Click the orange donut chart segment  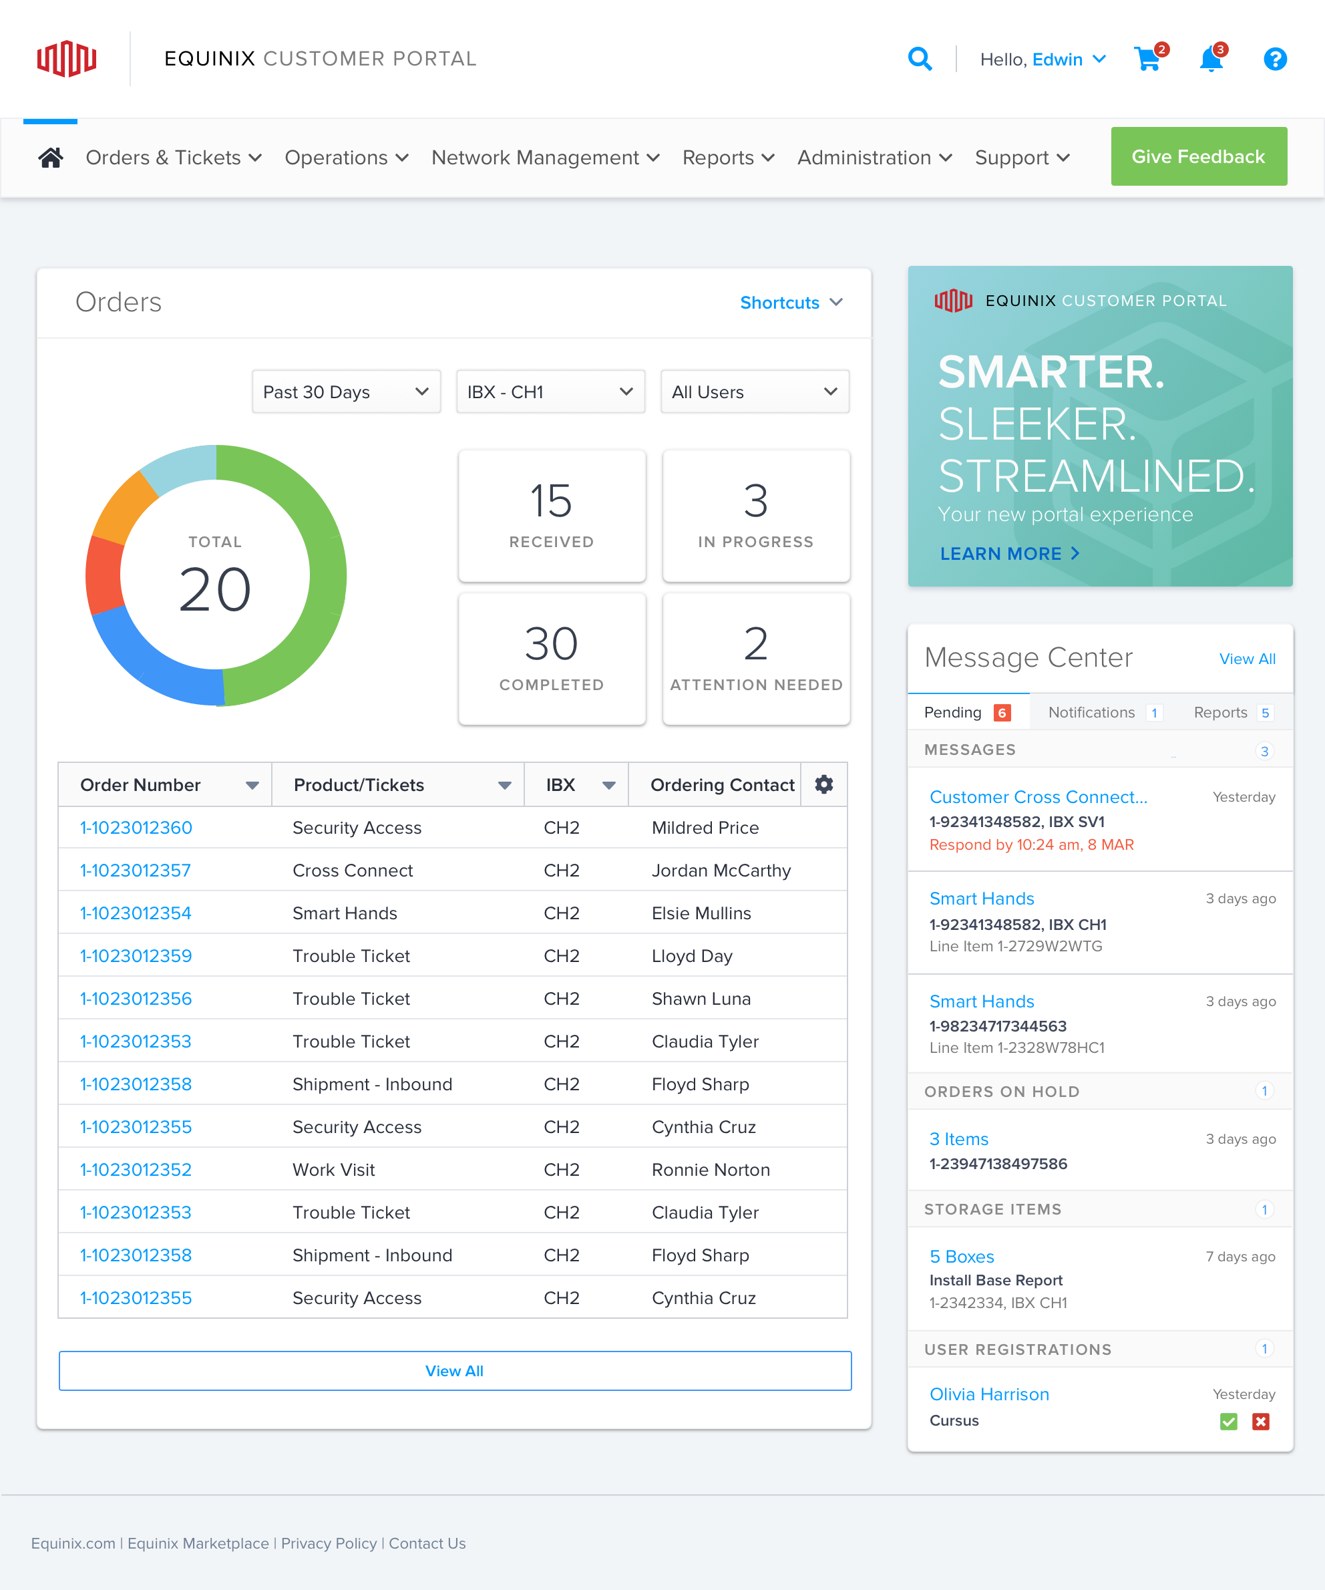tap(124, 507)
